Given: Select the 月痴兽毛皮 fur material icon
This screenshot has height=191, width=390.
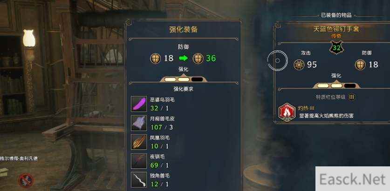Looking at the screenshot, I should tap(139, 123).
